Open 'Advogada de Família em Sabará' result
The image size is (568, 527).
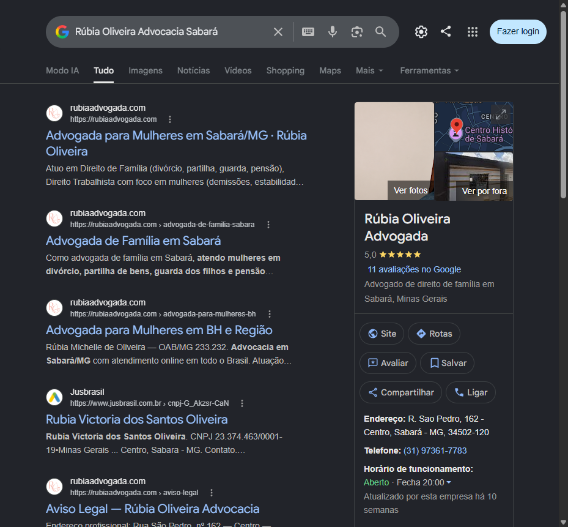pos(133,241)
